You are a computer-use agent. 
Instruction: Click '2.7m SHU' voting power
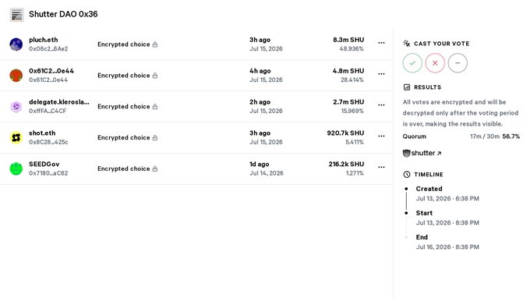pyautogui.click(x=348, y=102)
